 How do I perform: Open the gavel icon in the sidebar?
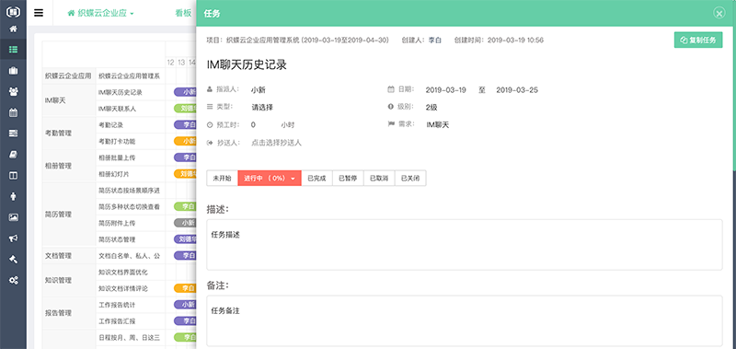pyautogui.click(x=13, y=260)
